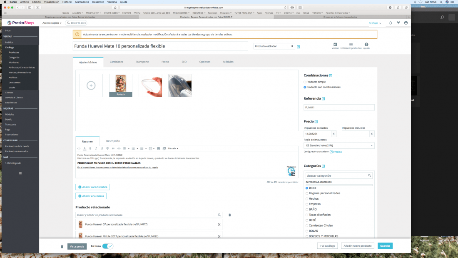Click Safari home icon

pos(115,8)
